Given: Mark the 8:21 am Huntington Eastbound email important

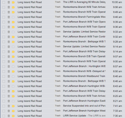Looking at the screenshot, I should coord(13,101).
